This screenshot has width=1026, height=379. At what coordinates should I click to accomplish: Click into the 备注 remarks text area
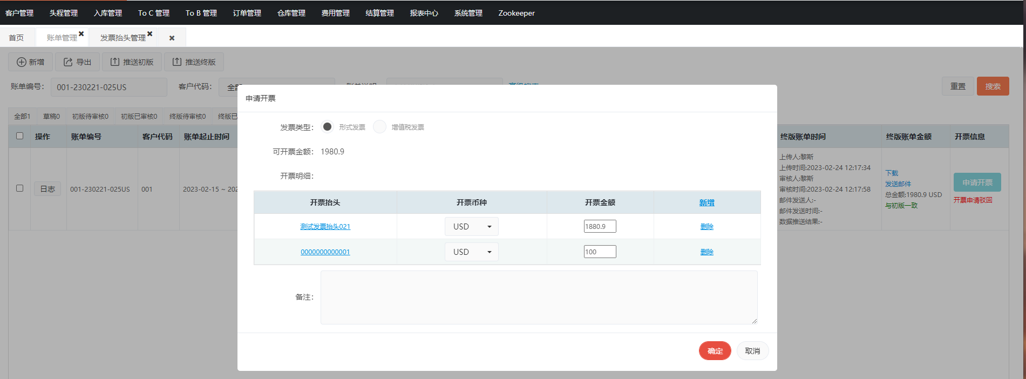(x=539, y=297)
